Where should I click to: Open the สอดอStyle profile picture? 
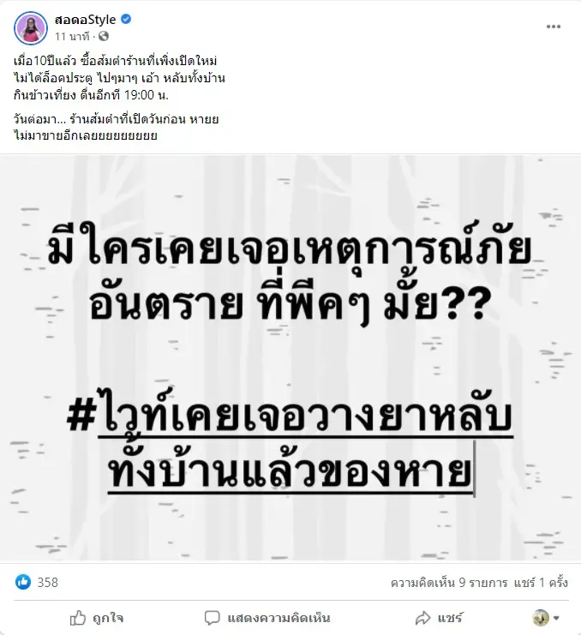31,28
